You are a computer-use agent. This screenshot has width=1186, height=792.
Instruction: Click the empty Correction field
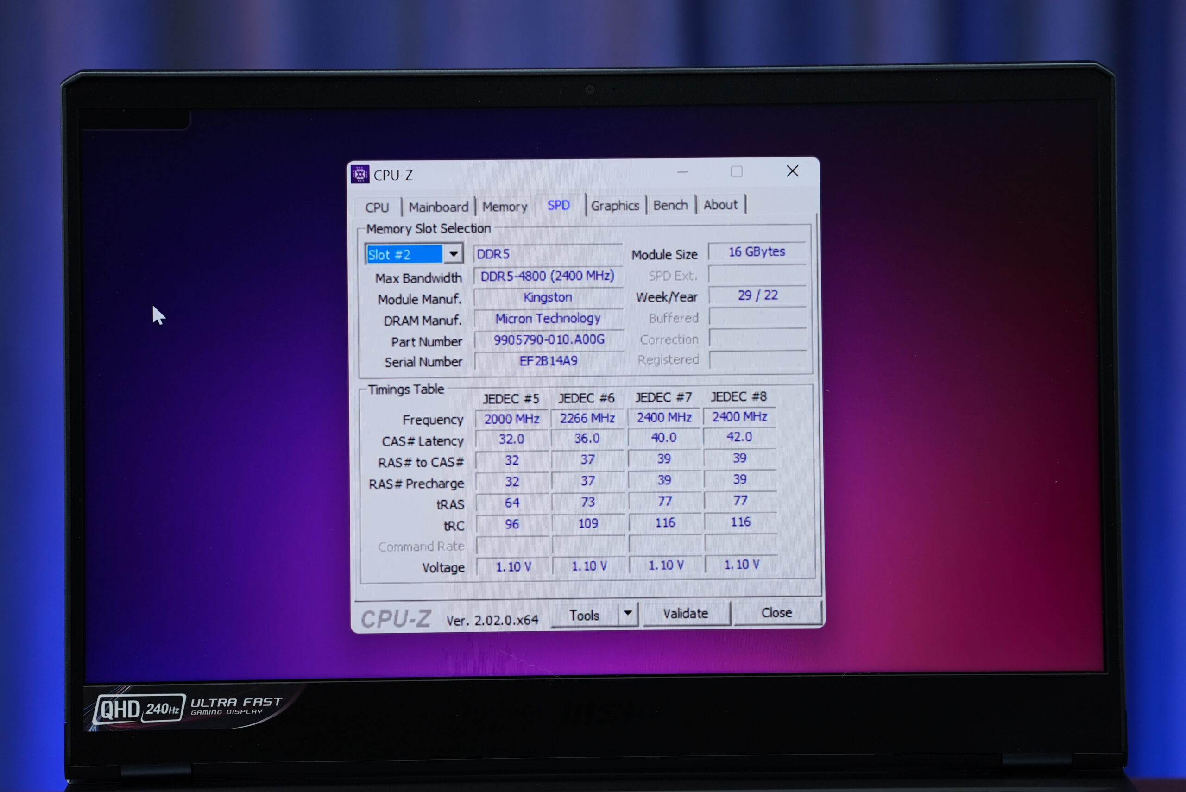[x=757, y=338]
